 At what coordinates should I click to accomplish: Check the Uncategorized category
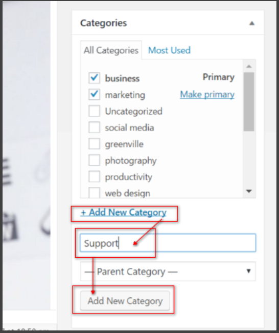coord(94,111)
